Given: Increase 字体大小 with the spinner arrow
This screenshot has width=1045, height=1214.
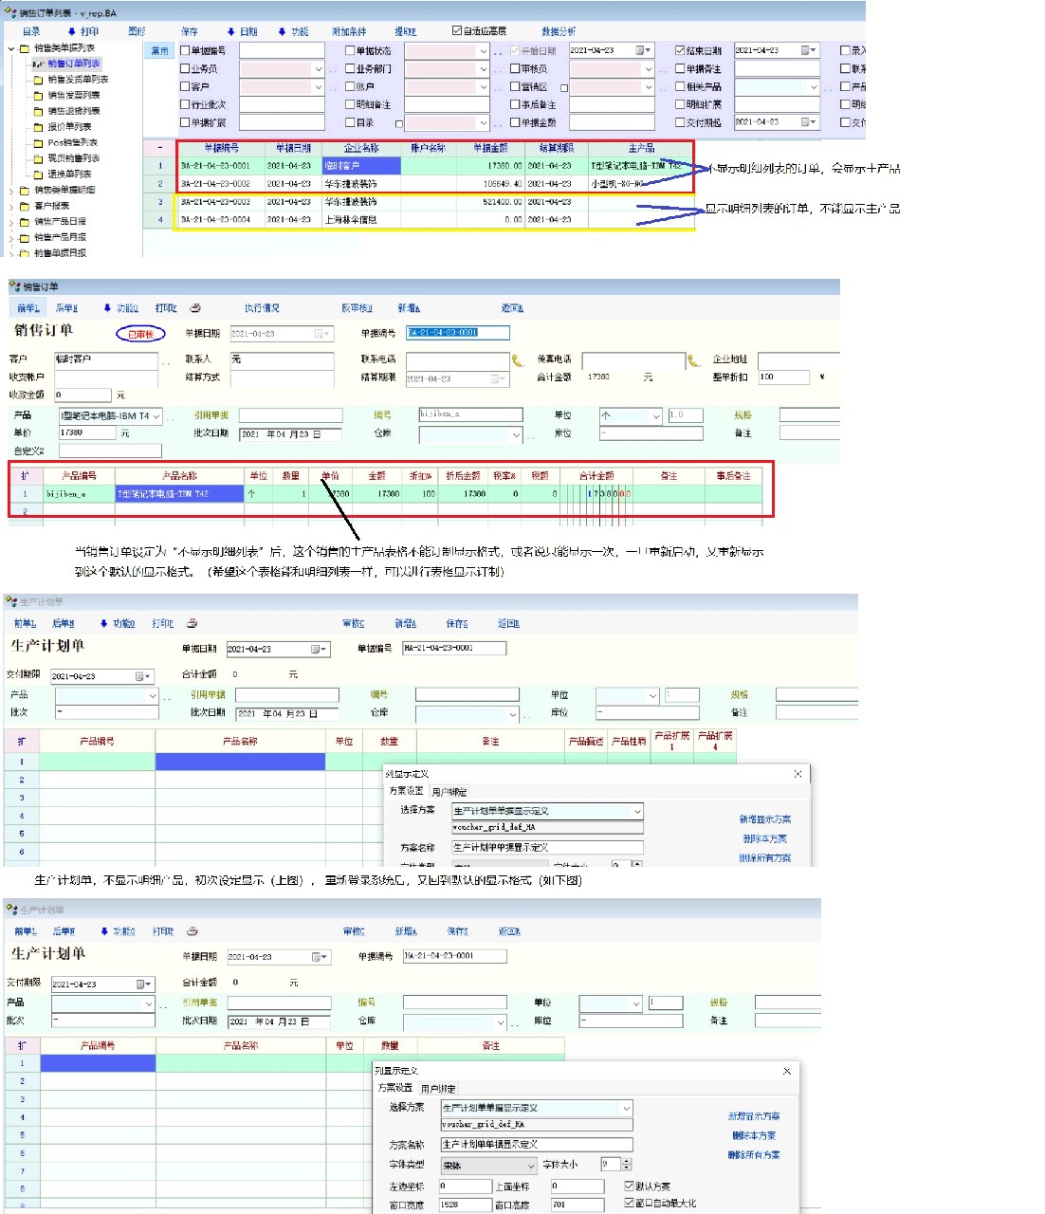Looking at the screenshot, I should (x=626, y=1161).
